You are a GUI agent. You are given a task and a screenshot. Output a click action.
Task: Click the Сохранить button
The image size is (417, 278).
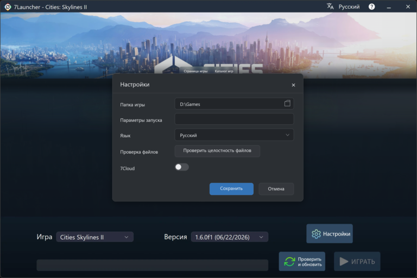[x=231, y=188]
